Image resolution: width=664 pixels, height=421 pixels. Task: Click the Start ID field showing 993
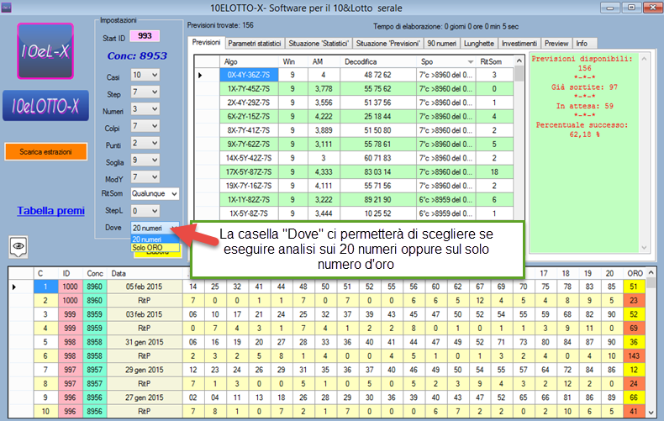pyautogui.click(x=145, y=36)
